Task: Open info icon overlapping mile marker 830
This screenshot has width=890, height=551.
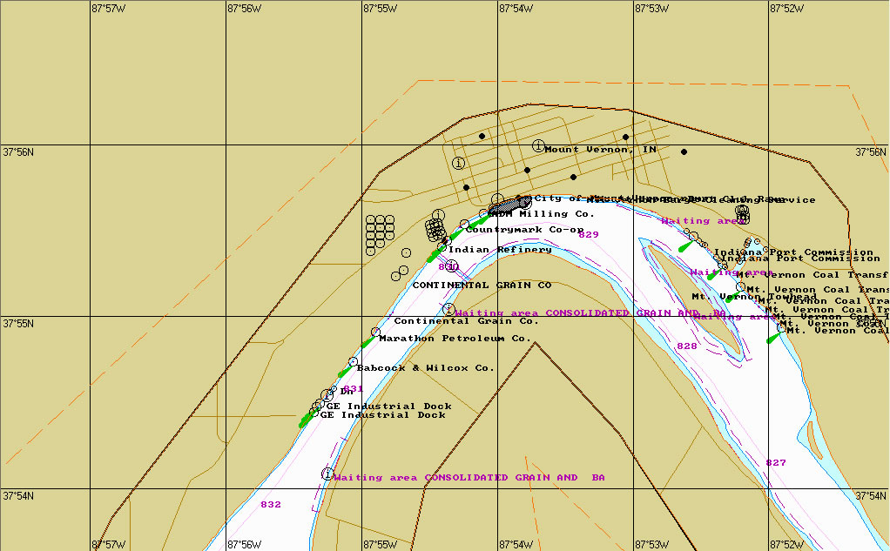Action: pyautogui.click(x=452, y=265)
